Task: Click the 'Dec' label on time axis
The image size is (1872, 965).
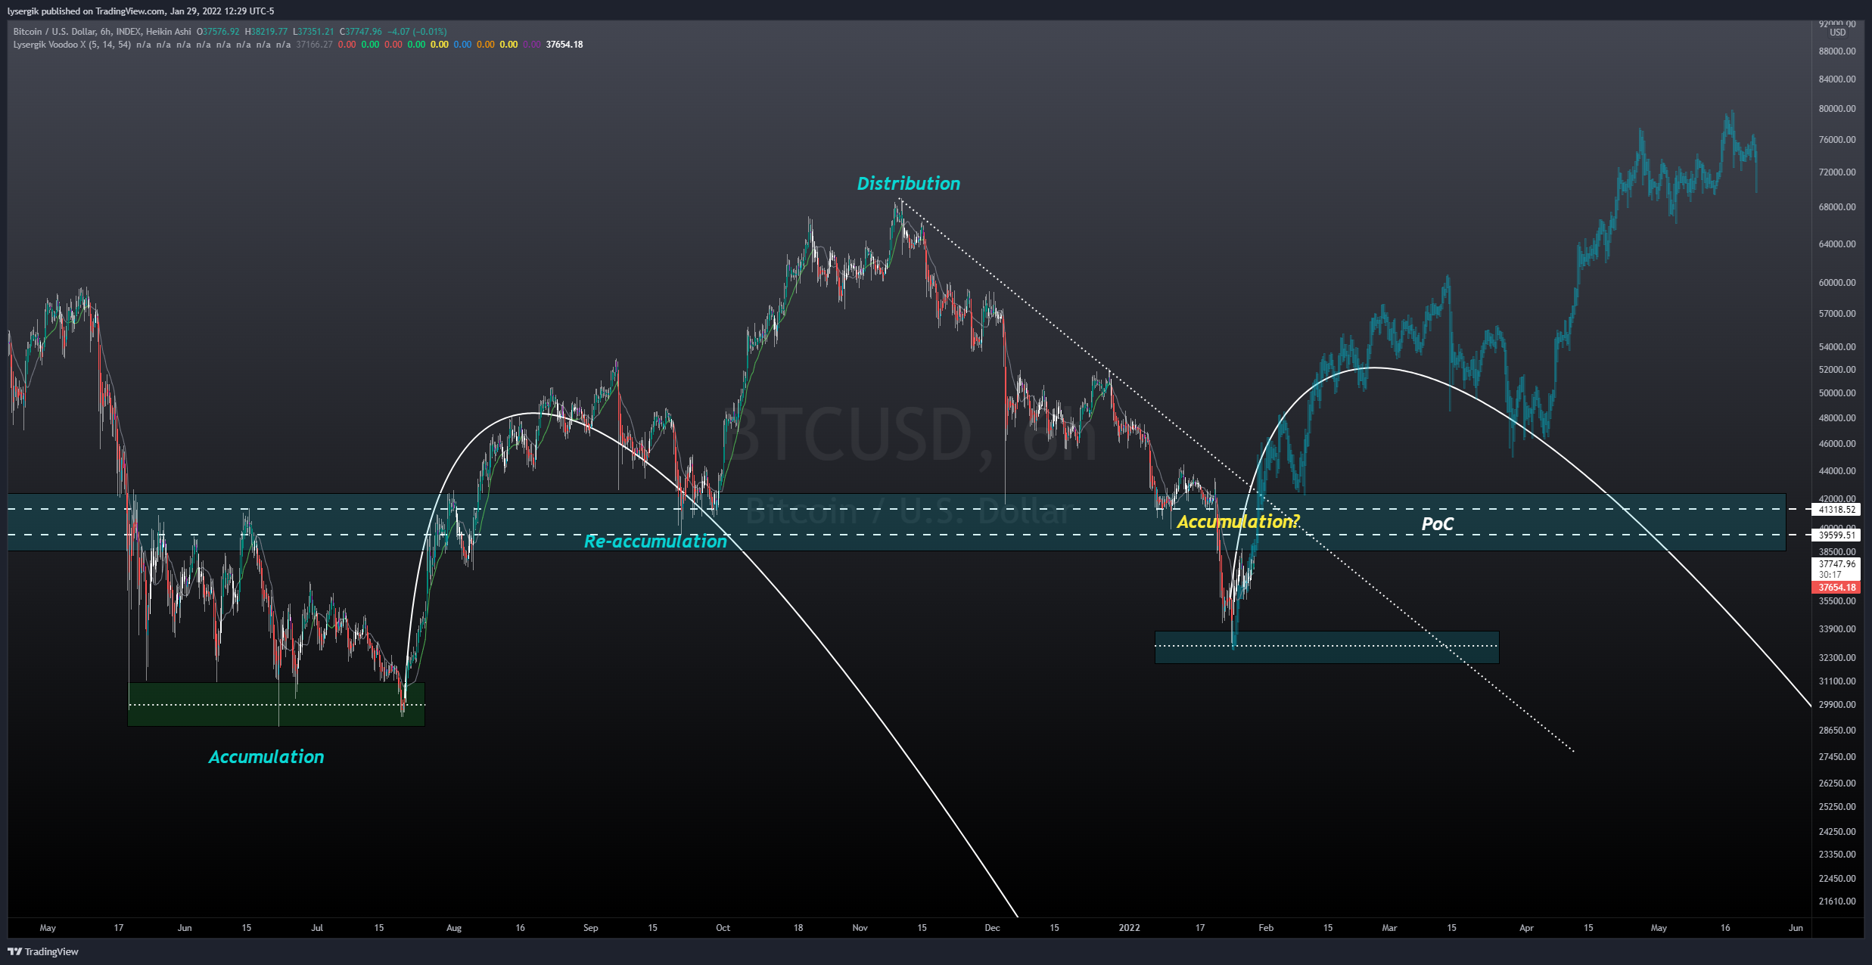Action: (993, 928)
